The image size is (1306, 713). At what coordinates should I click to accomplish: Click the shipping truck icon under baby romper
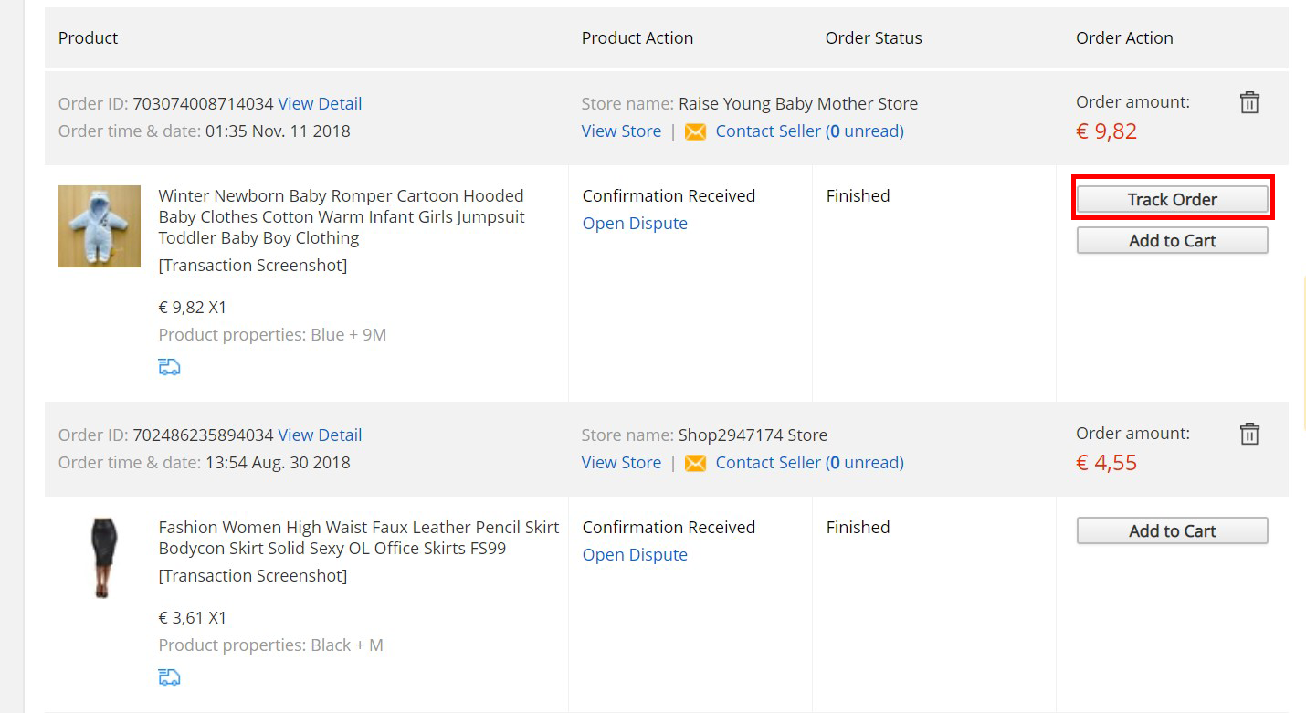pos(169,367)
